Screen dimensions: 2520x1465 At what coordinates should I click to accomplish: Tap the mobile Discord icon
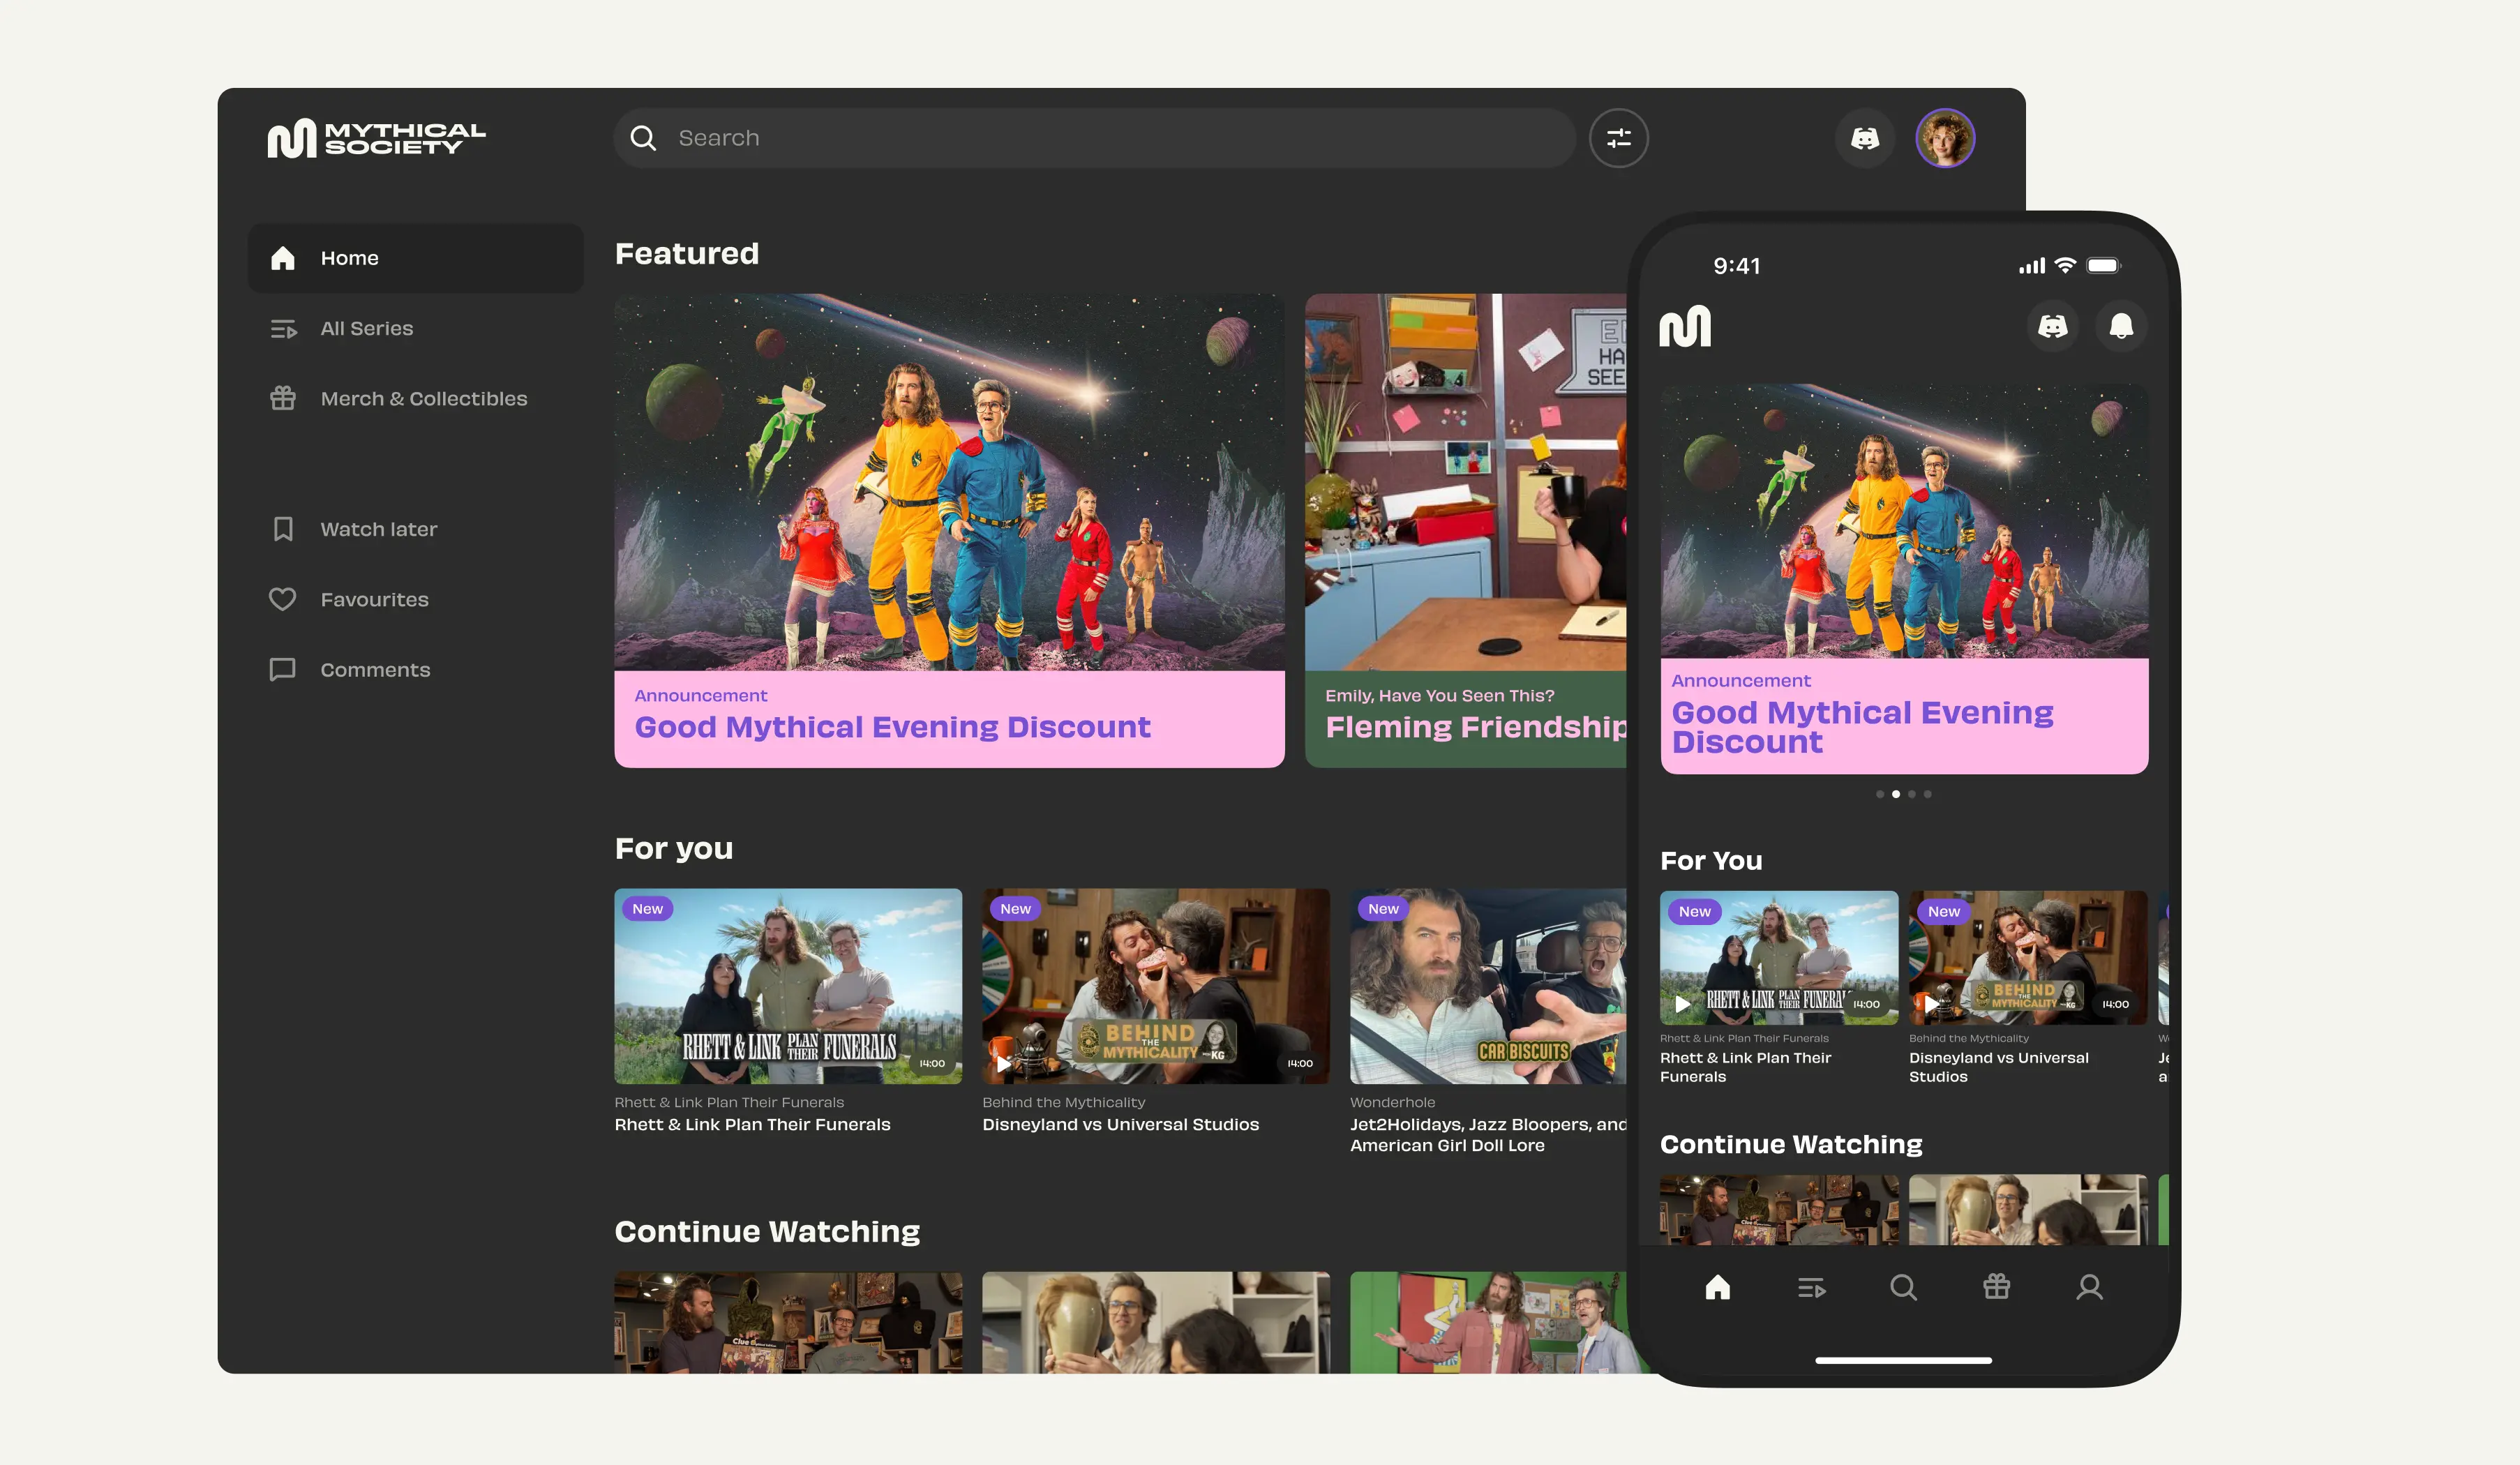pos(2052,326)
